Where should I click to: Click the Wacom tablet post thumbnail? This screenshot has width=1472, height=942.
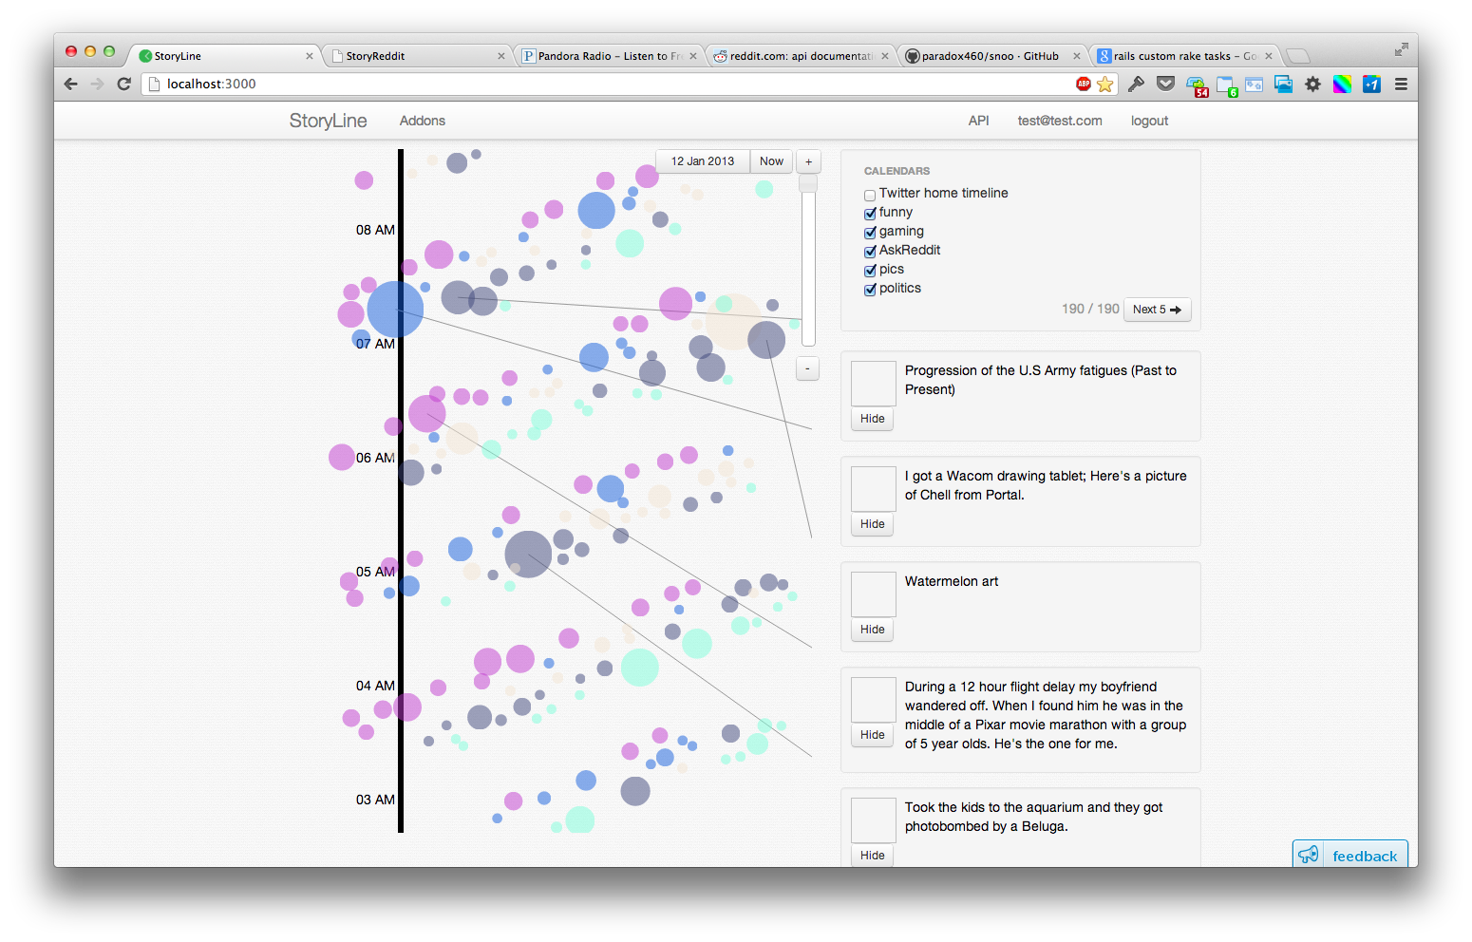[x=873, y=489]
